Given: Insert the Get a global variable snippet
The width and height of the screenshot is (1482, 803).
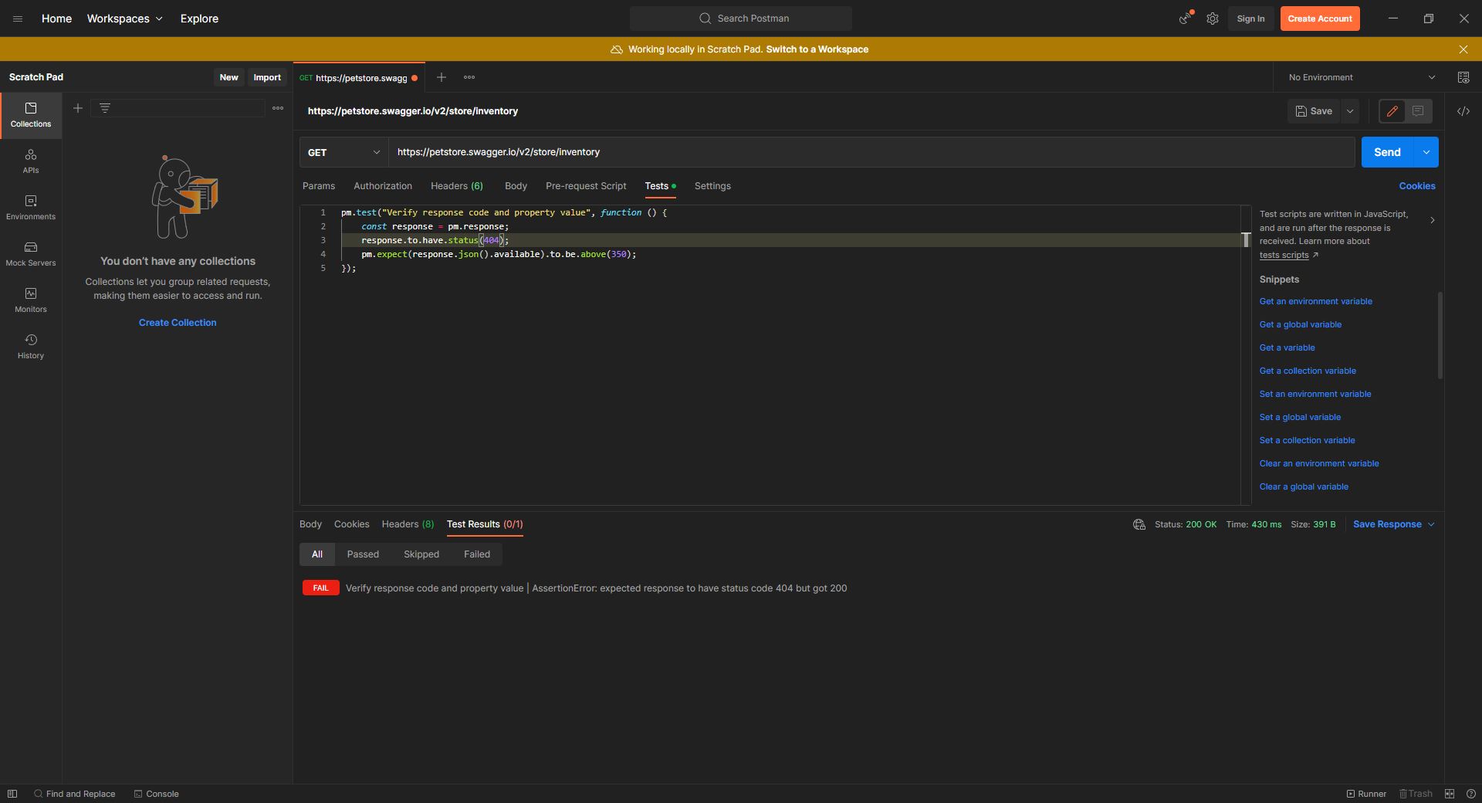Looking at the screenshot, I should (1301, 325).
